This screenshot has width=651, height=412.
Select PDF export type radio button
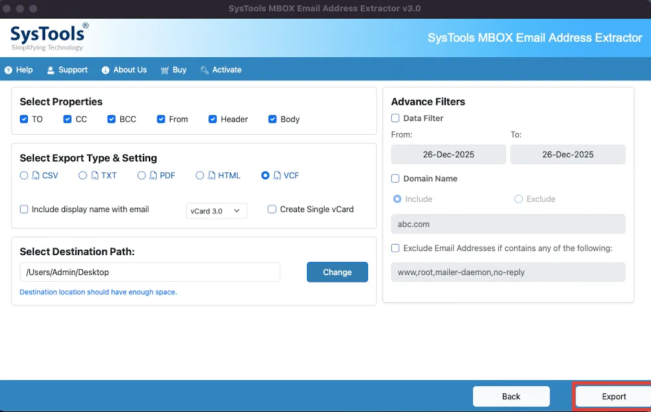[141, 175]
